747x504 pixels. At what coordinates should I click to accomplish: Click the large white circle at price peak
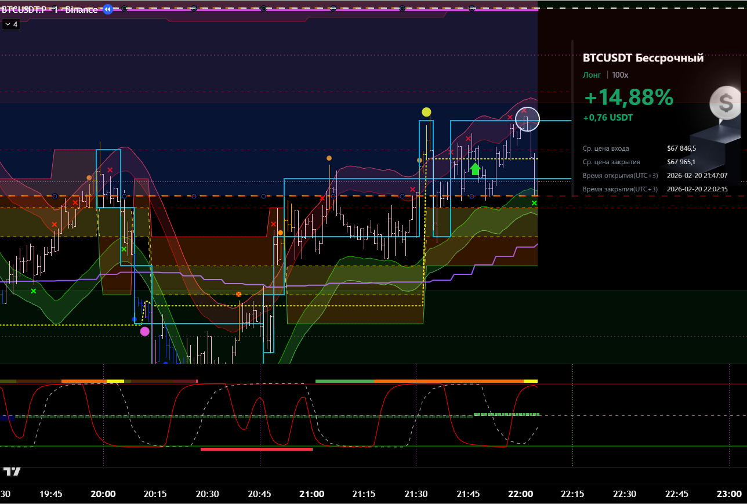click(527, 119)
